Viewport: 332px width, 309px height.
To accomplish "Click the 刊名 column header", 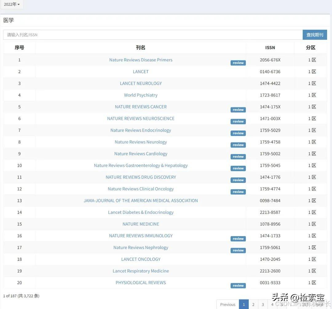I will [140, 48].
